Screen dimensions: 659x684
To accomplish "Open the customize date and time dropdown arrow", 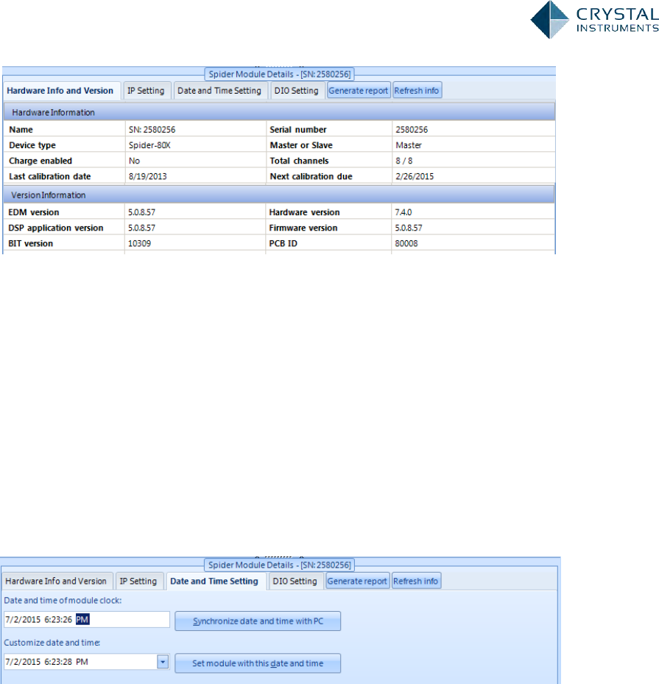I will click(x=163, y=662).
